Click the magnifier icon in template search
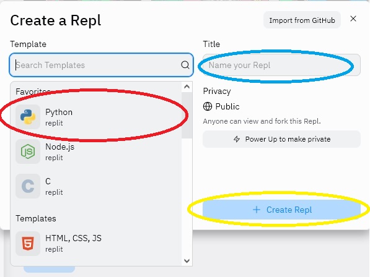Image resolution: width=370 pixels, height=277 pixels. click(x=185, y=65)
